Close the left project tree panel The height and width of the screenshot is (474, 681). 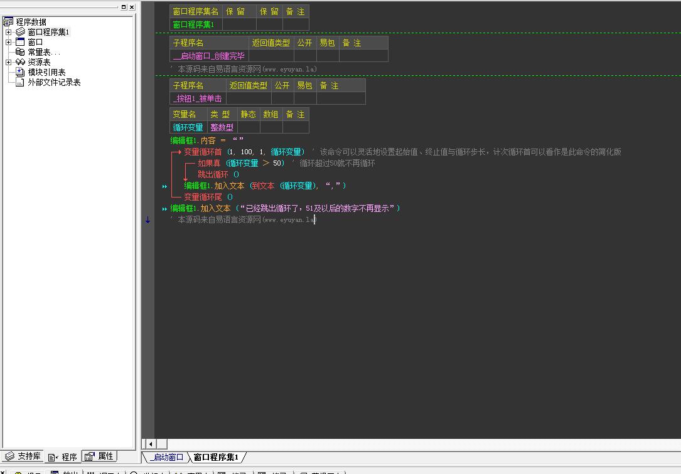(132, 7)
